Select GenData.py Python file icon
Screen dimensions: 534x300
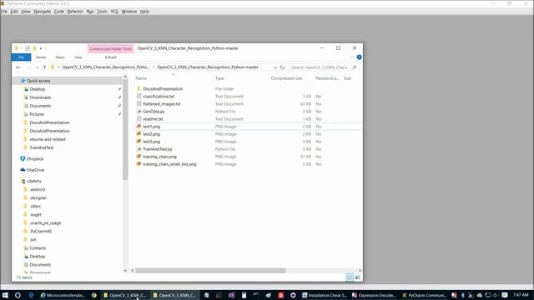coord(139,112)
